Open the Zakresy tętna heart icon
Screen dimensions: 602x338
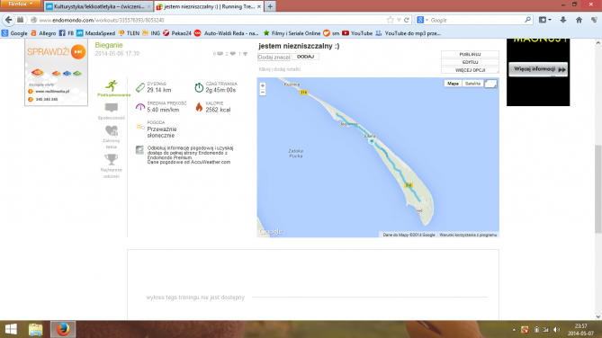point(112,131)
